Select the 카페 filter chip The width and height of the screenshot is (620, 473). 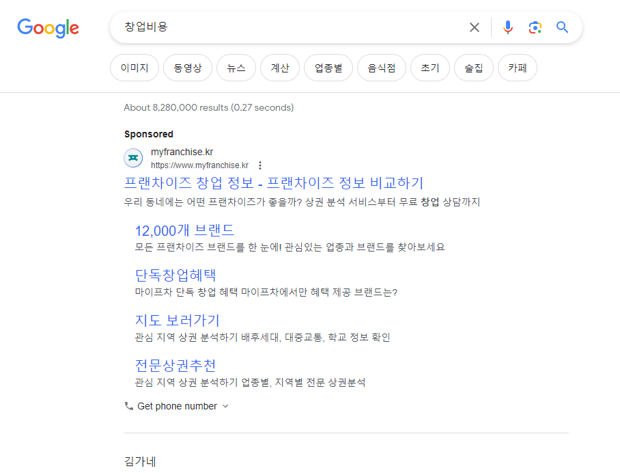click(517, 68)
